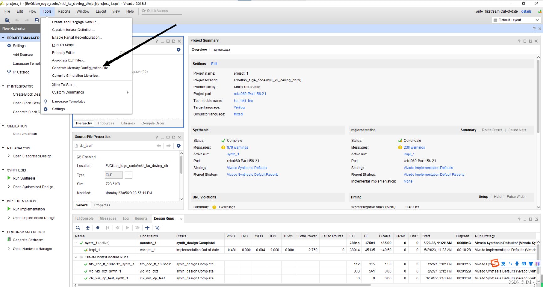Click the Open Project folder toolbar icon
The image size is (543, 287).
[7, 20]
